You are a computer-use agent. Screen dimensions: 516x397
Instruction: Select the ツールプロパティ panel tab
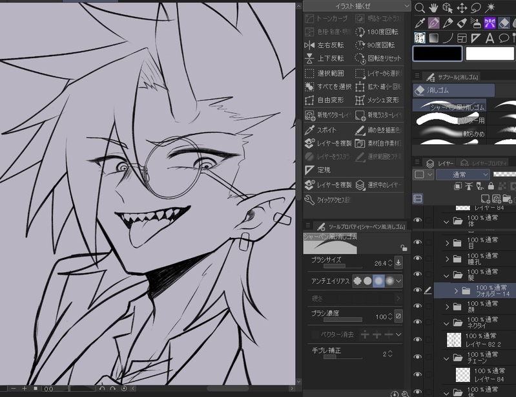coord(362,227)
